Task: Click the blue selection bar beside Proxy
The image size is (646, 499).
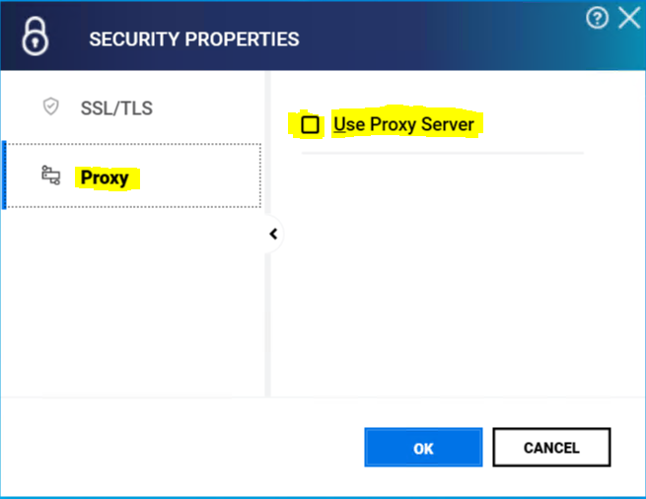Action: pyautogui.click(x=4, y=176)
